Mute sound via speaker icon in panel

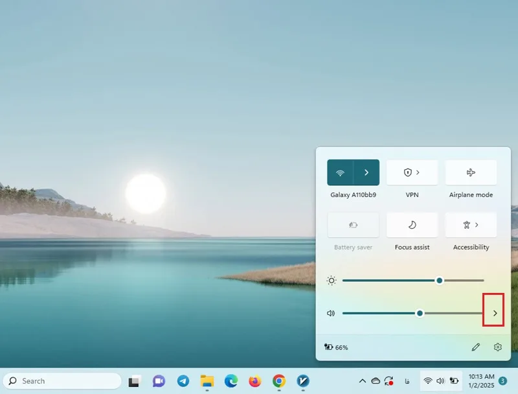click(x=331, y=313)
